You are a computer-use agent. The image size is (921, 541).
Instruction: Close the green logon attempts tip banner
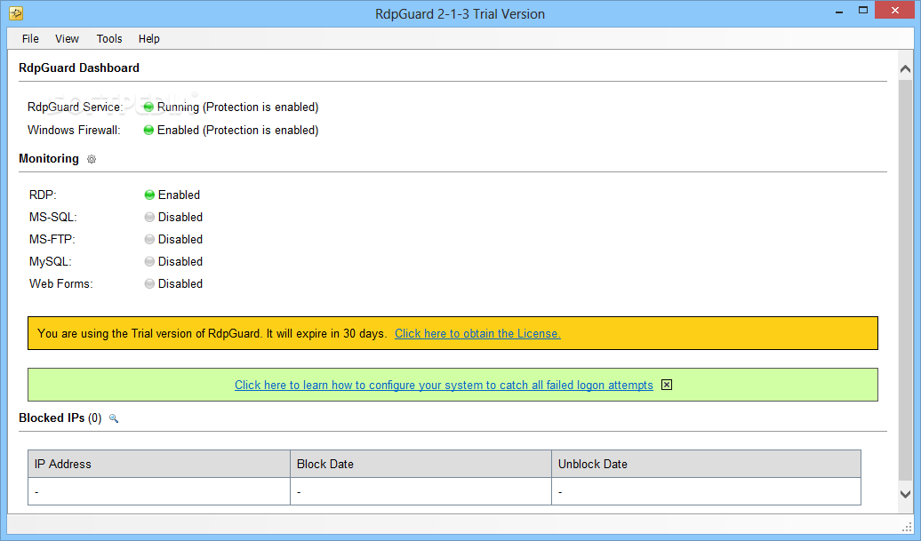point(667,385)
